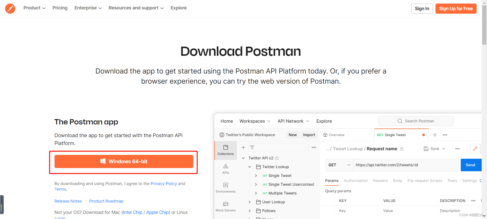
Task: Open the GET method dropdown
Action: point(339,165)
